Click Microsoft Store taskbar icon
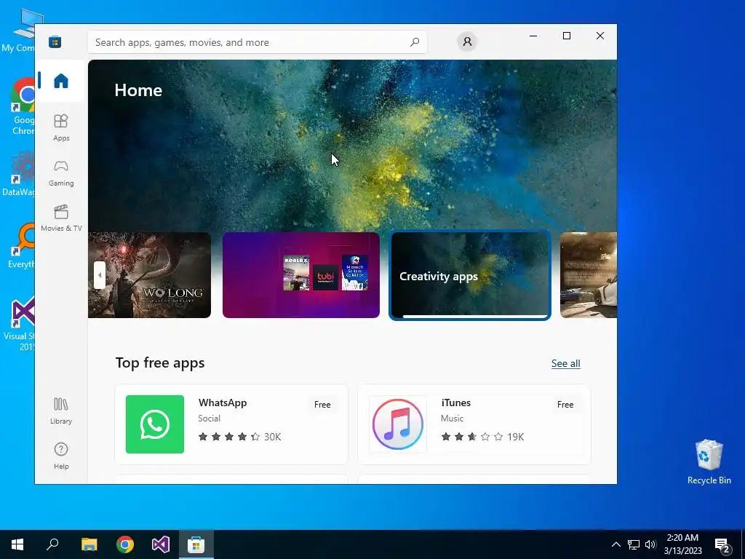The image size is (745, 559). [196, 544]
